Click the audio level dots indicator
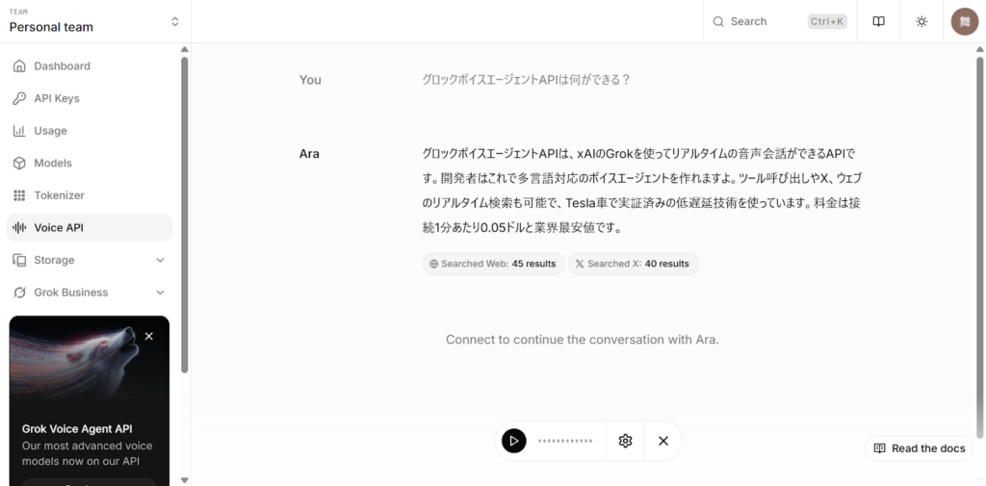The image size is (986, 486). [x=565, y=441]
